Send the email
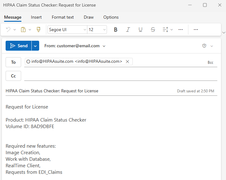The width and height of the screenshot is (226, 180). [x=18, y=46]
